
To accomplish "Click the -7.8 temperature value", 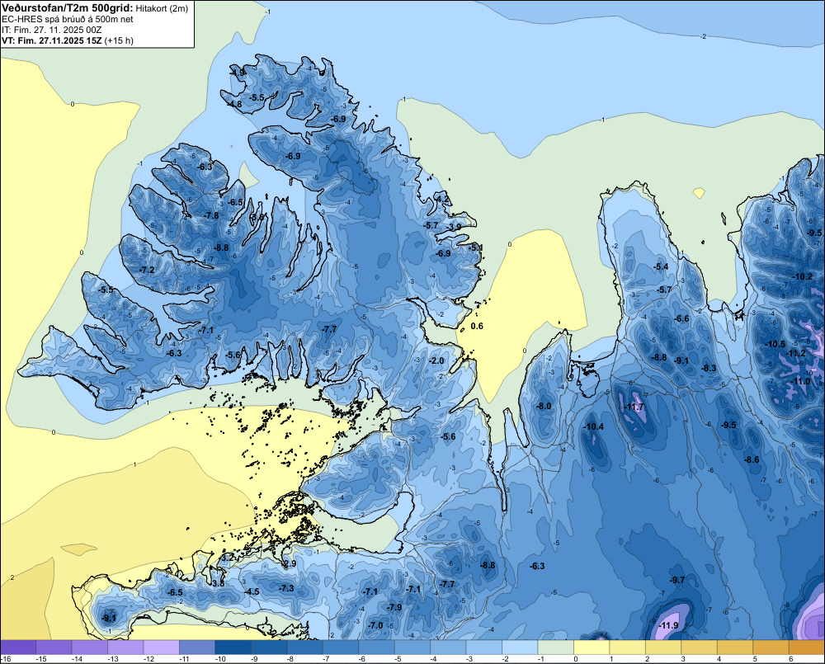I will click(211, 216).
